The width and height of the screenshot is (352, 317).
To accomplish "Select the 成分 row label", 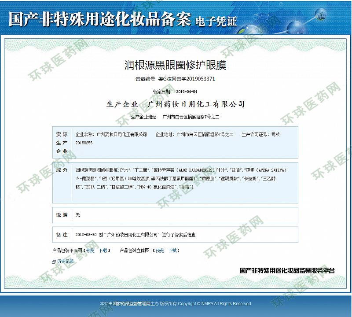I will point(62,170).
